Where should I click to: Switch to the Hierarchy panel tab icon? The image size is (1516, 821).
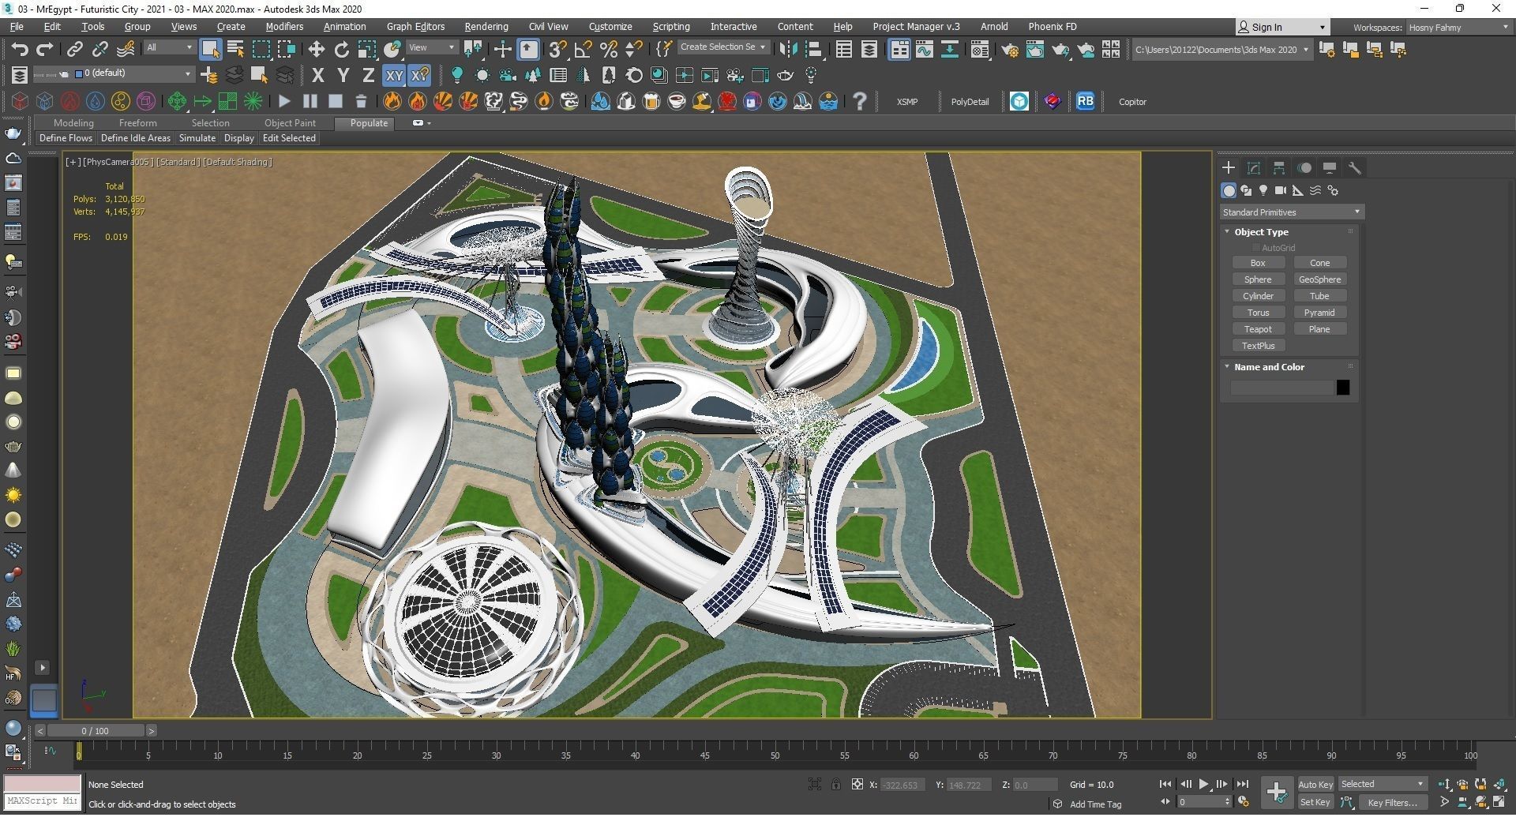(x=1278, y=168)
